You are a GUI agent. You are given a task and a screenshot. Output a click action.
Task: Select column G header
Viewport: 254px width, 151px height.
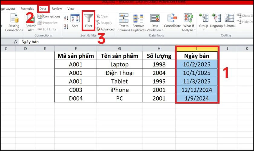tap(119, 49)
